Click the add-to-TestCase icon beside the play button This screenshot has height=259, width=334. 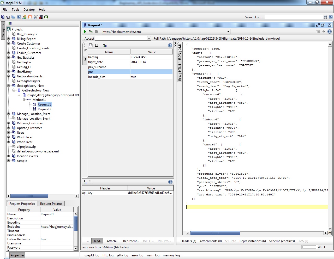tap(91, 32)
